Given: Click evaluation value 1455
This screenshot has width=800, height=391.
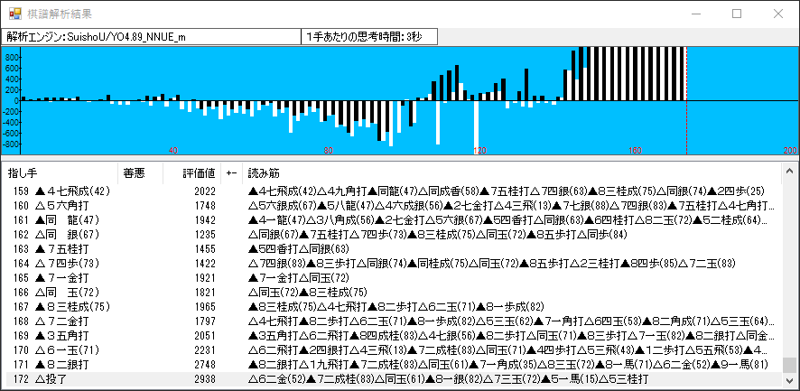Looking at the screenshot, I should point(205,249).
